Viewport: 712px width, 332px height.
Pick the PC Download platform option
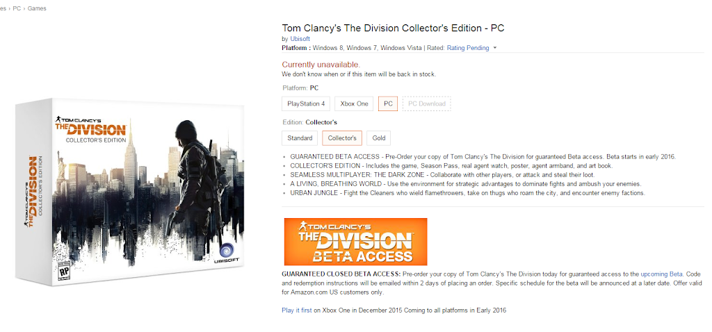(x=427, y=103)
